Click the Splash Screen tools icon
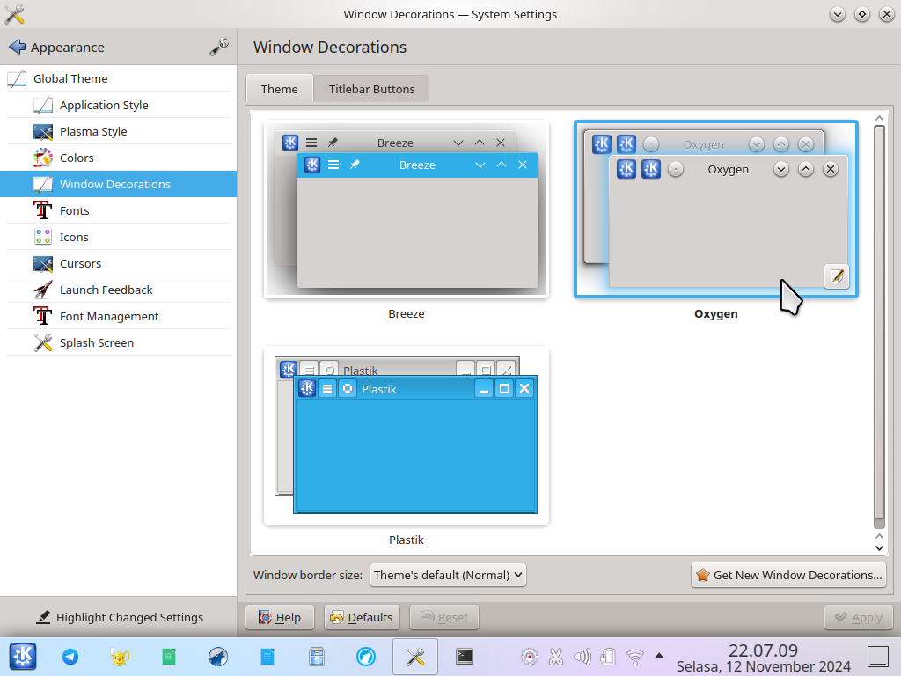The image size is (901, 676). click(x=43, y=343)
